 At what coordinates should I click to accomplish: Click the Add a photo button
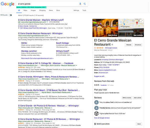pos(137,98)
